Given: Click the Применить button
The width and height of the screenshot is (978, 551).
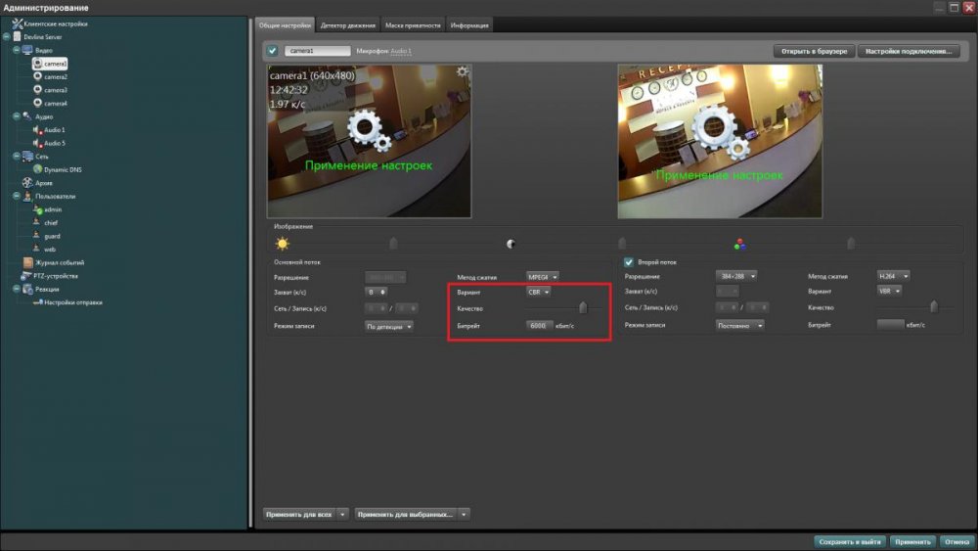Looking at the screenshot, I should 912,541.
